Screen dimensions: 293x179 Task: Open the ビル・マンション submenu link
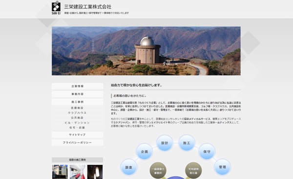[77, 122]
